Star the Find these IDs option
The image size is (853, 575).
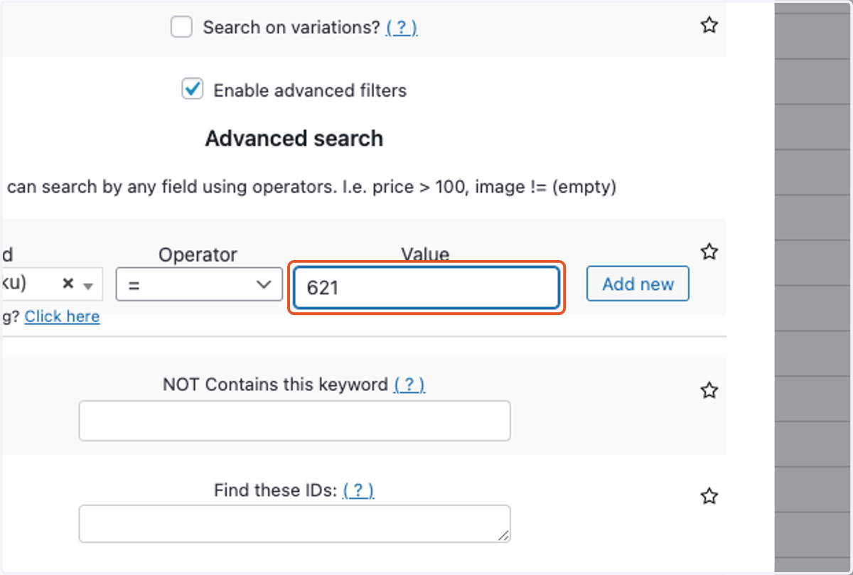[x=709, y=496]
